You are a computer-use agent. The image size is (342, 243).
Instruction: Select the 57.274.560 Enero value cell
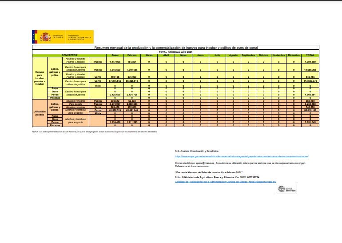click(x=115, y=82)
